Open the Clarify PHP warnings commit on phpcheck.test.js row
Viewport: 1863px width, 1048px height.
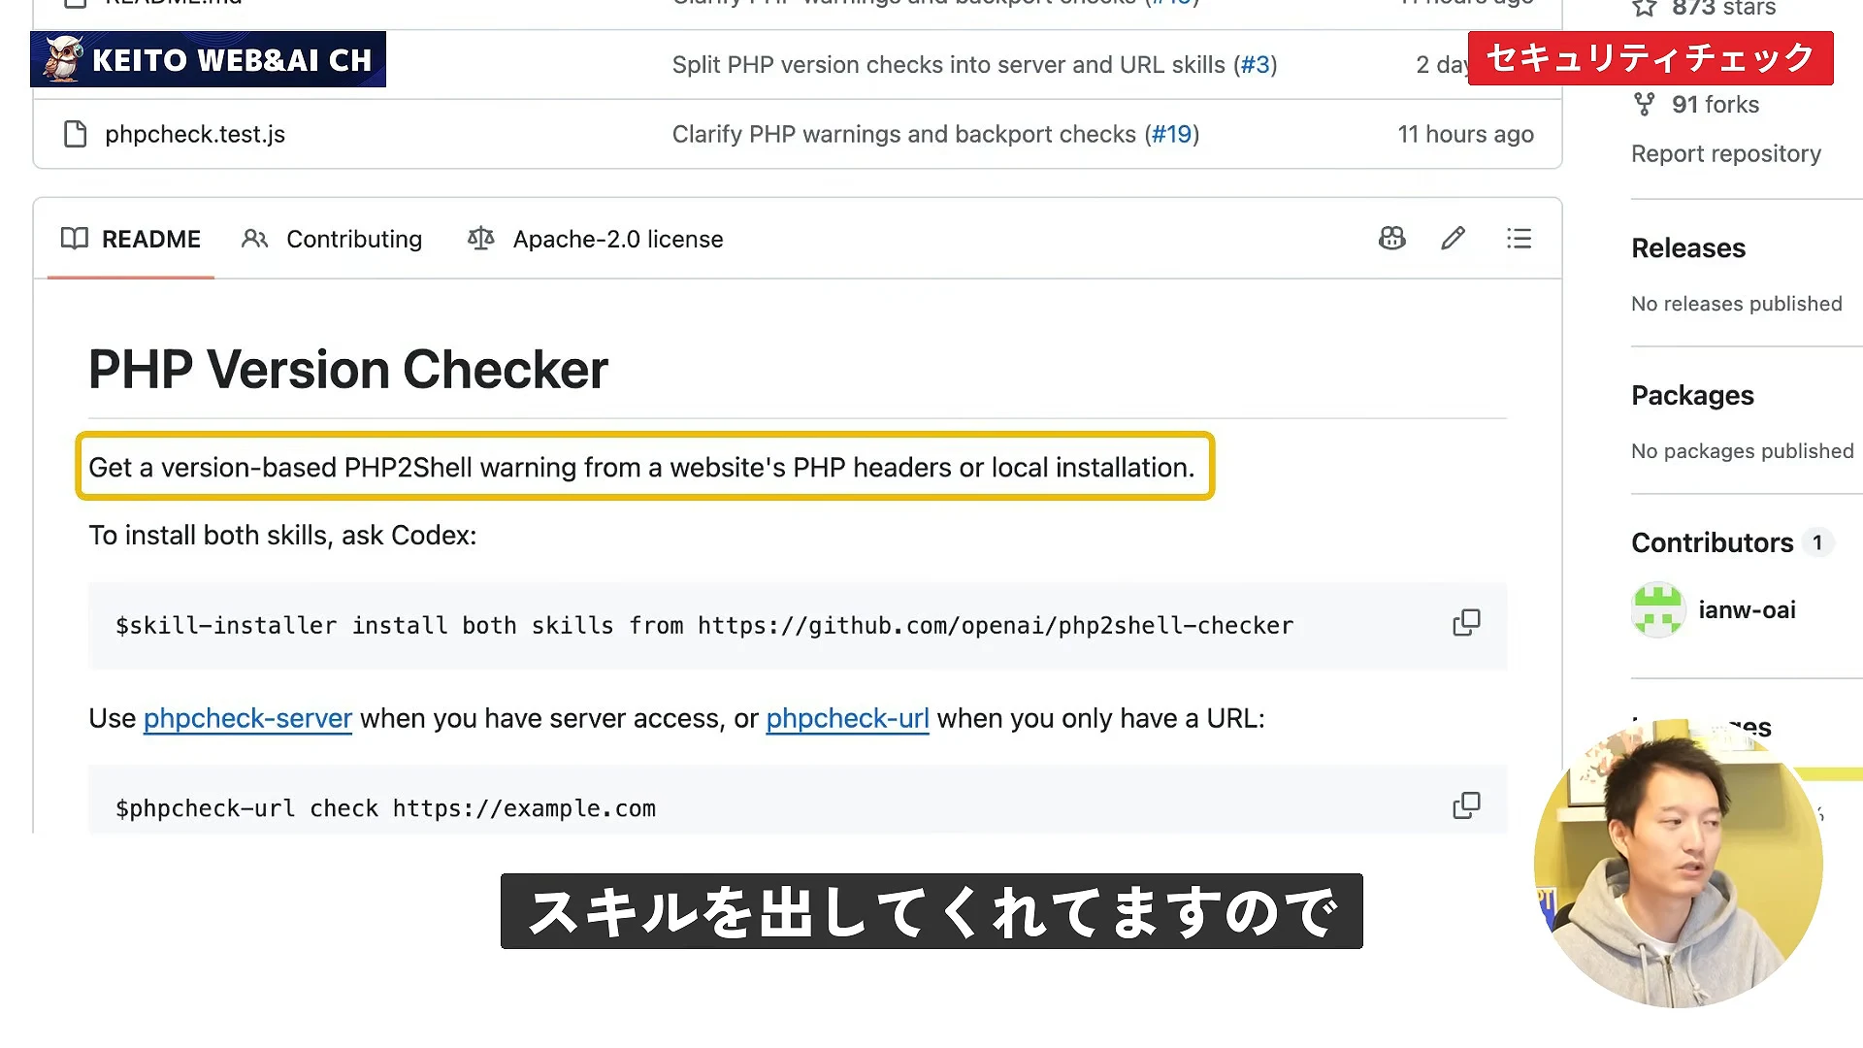[904, 134]
